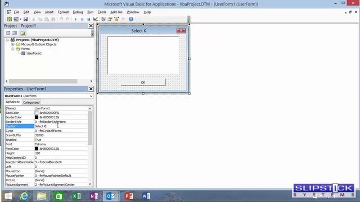Viewport: 360px width, 202px height.
Task: Switch to Outlook on the taskbar
Action: (111, 196)
